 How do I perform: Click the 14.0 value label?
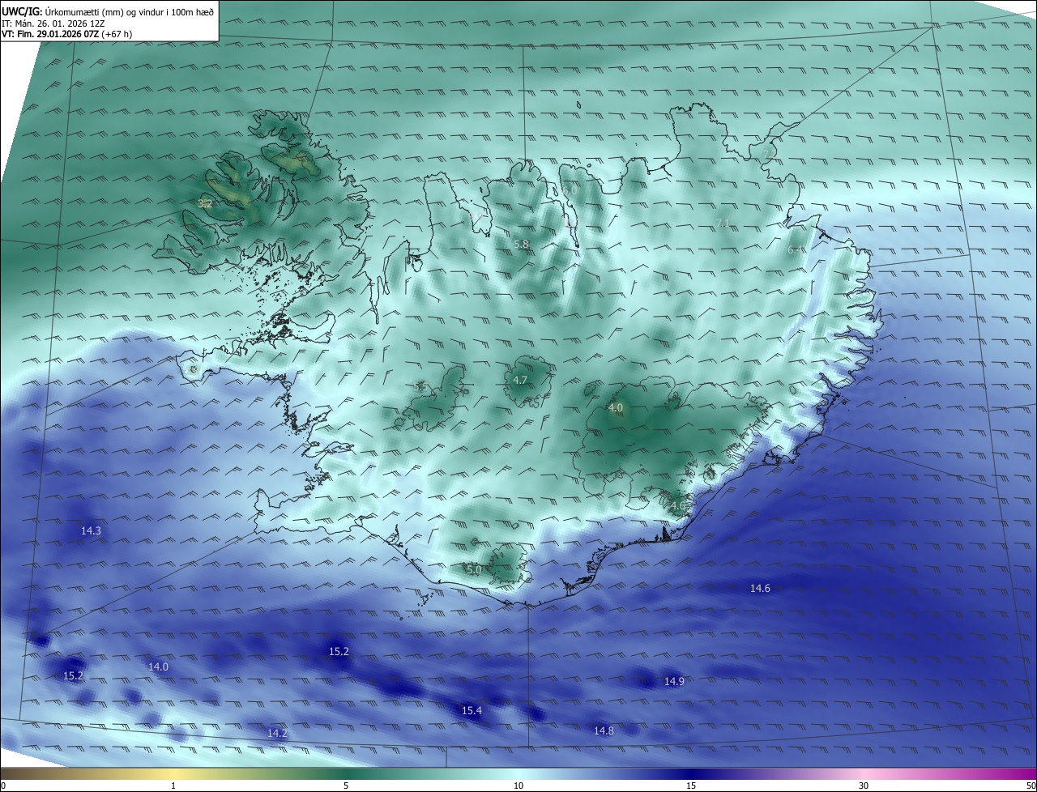tap(158, 666)
